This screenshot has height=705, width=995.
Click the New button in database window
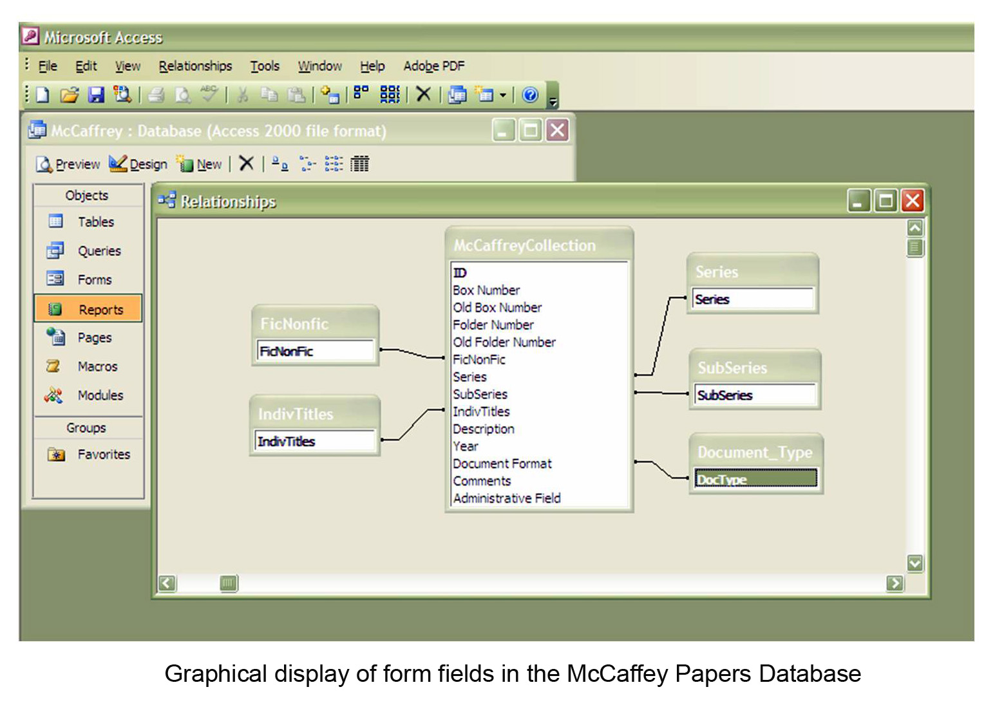coord(200,164)
